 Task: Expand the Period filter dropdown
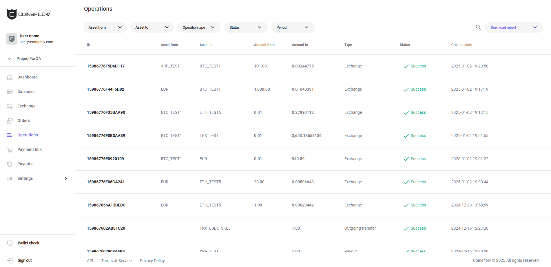(293, 27)
